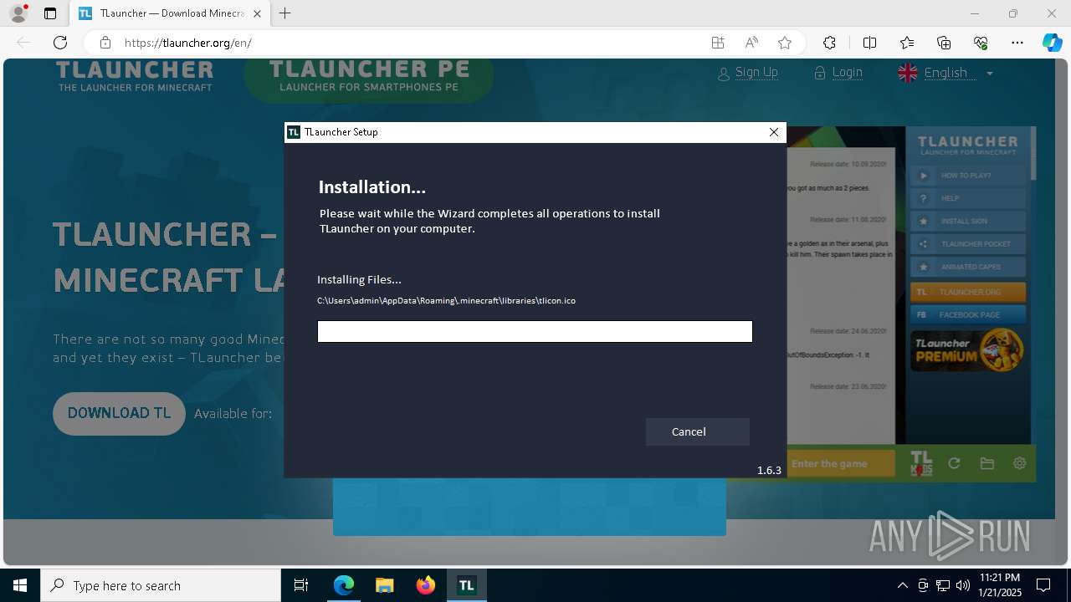Close the TLauncher Setup dialog
Screen dimensions: 1071x602
coord(774,132)
